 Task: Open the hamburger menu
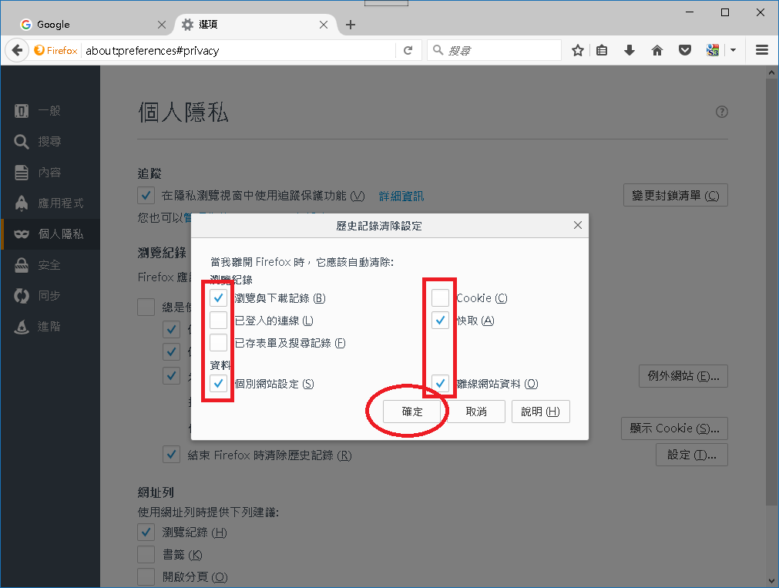tap(762, 50)
